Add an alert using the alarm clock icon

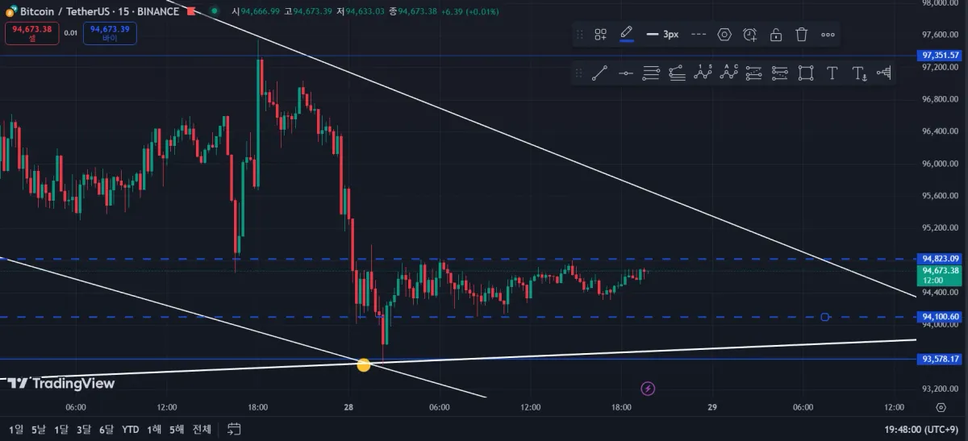coord(750,35)
